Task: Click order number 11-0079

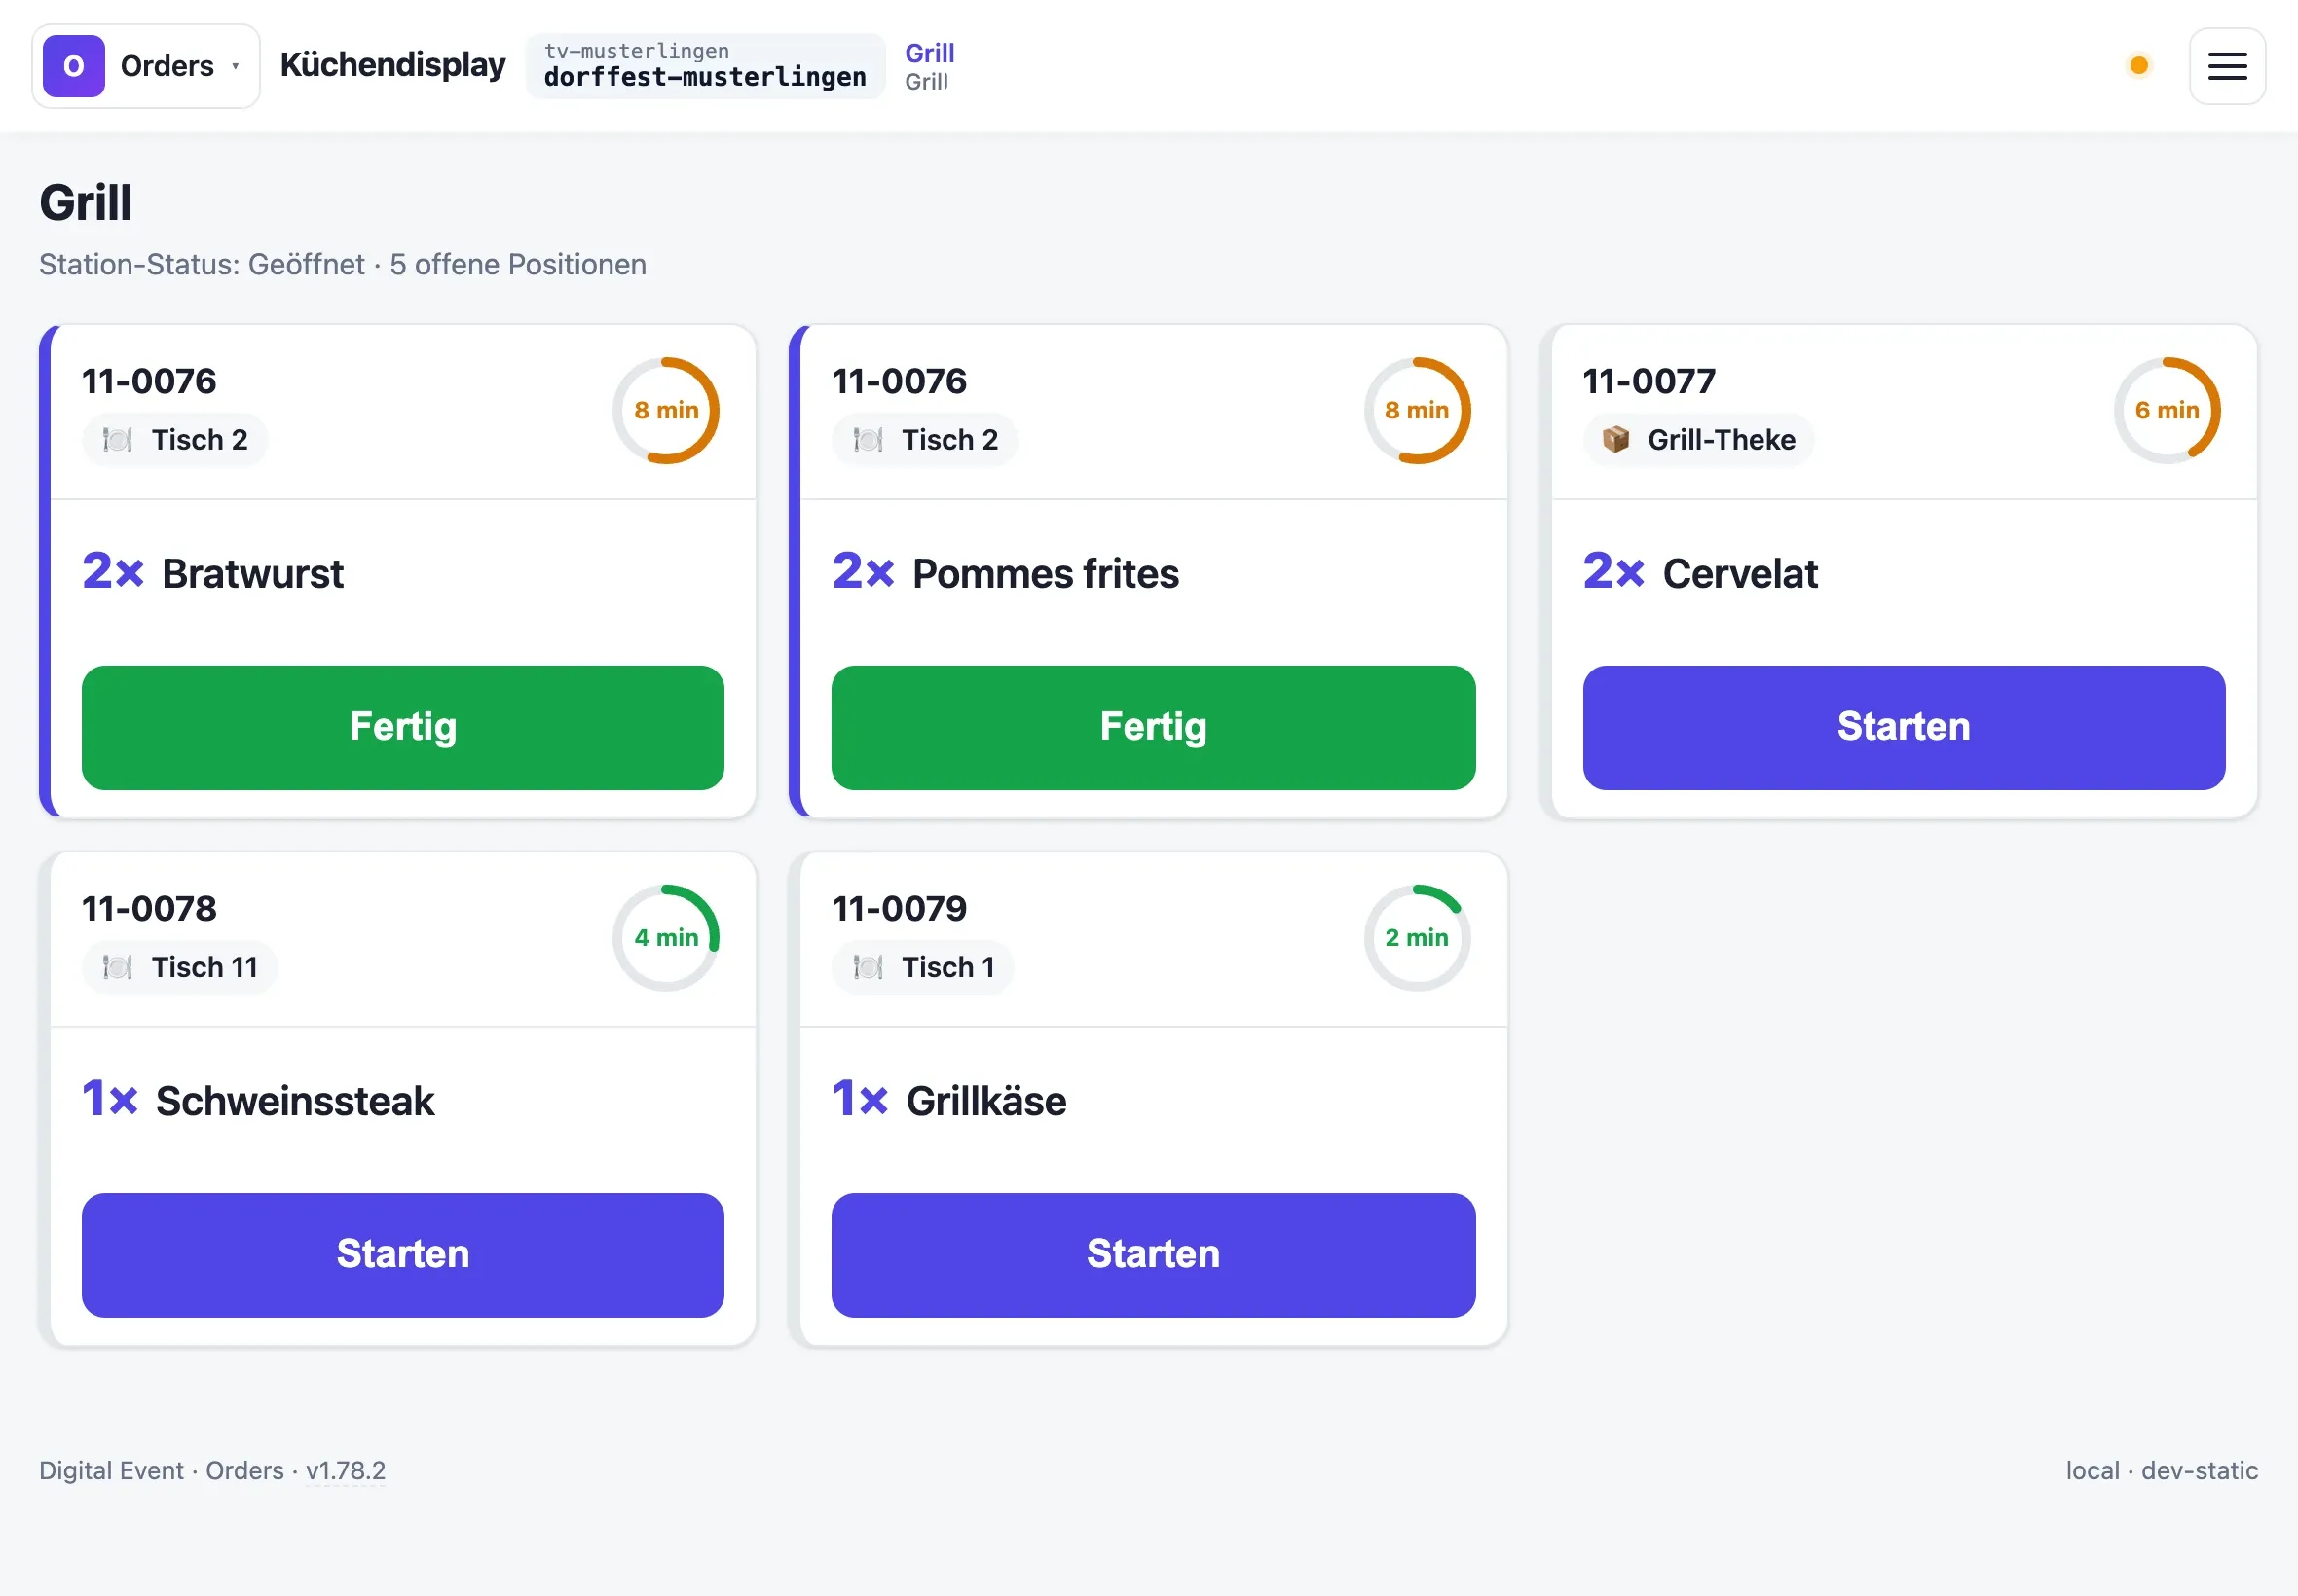Action: point(900,908)
